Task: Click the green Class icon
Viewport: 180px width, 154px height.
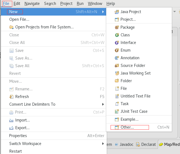Action: click(x=117, y=35)
